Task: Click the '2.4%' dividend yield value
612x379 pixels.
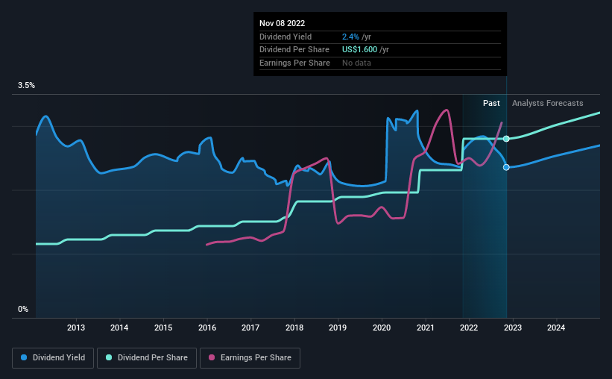Action: tap(350, 37)
